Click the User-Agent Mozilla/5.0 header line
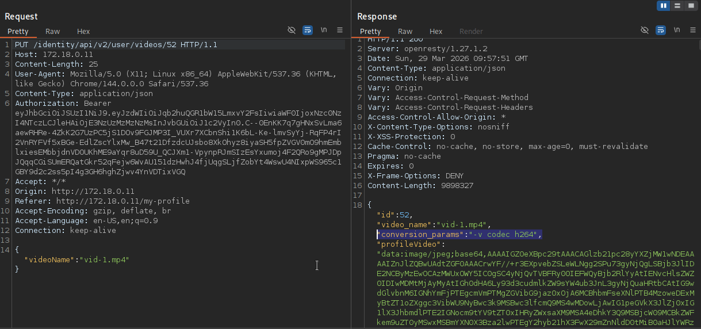The width and height of the screenshot is (701, 329). point(176,74)
